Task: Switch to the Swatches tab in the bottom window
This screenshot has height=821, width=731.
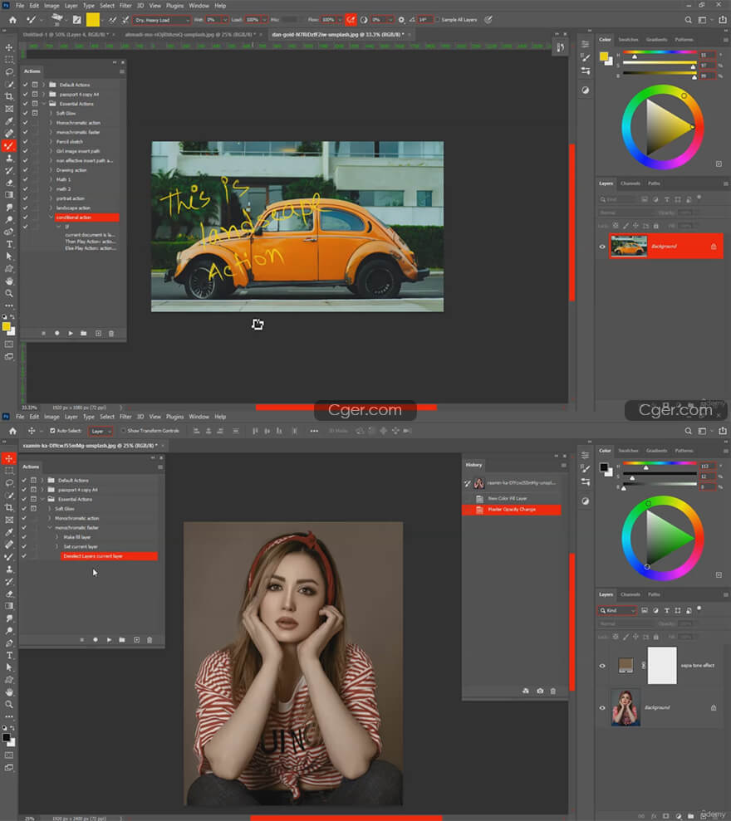Action: 628,450
